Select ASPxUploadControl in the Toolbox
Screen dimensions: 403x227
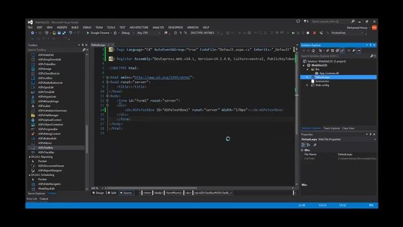50,120
